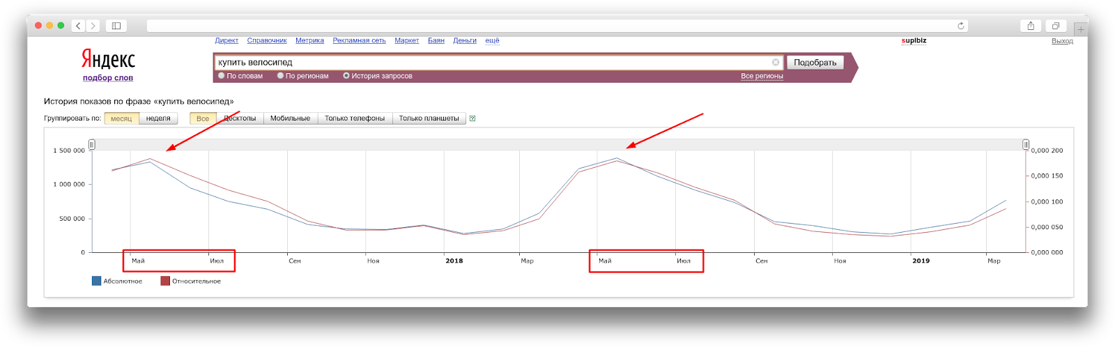Image resolution: width=1115 pixels, height=347 pixels.
Task: Open the Safari share icon
Action: [x=1031, y=26]
